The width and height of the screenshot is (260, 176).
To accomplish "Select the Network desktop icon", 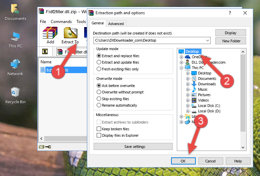I will pos(15,67).
